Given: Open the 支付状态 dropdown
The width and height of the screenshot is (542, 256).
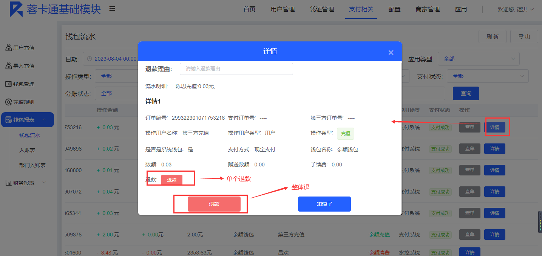Looking at the screenshot, I should point(487,76).
